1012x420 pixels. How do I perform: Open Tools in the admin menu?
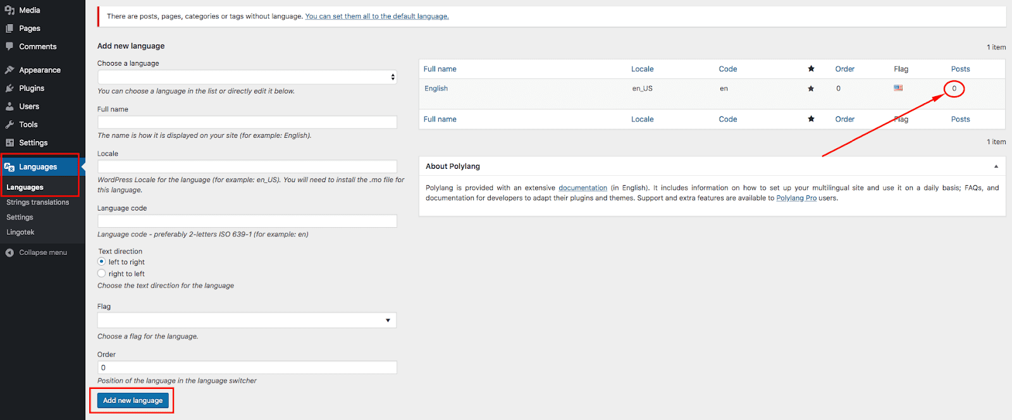click(x=28, y=125)
